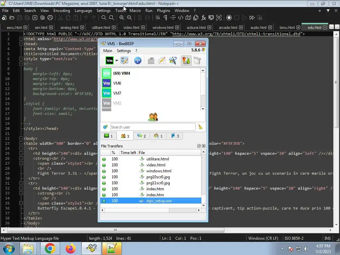Click the two-people icon below the user list
The image size is (340, 255).
click(x=153, y=117)
